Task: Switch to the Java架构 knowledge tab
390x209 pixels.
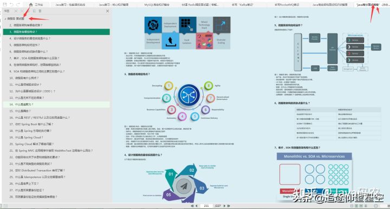Action: coord(330,5)
